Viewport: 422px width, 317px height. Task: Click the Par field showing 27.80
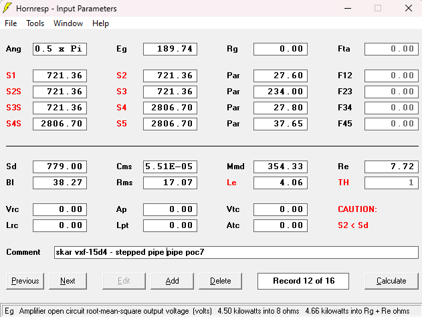point(280,108)
